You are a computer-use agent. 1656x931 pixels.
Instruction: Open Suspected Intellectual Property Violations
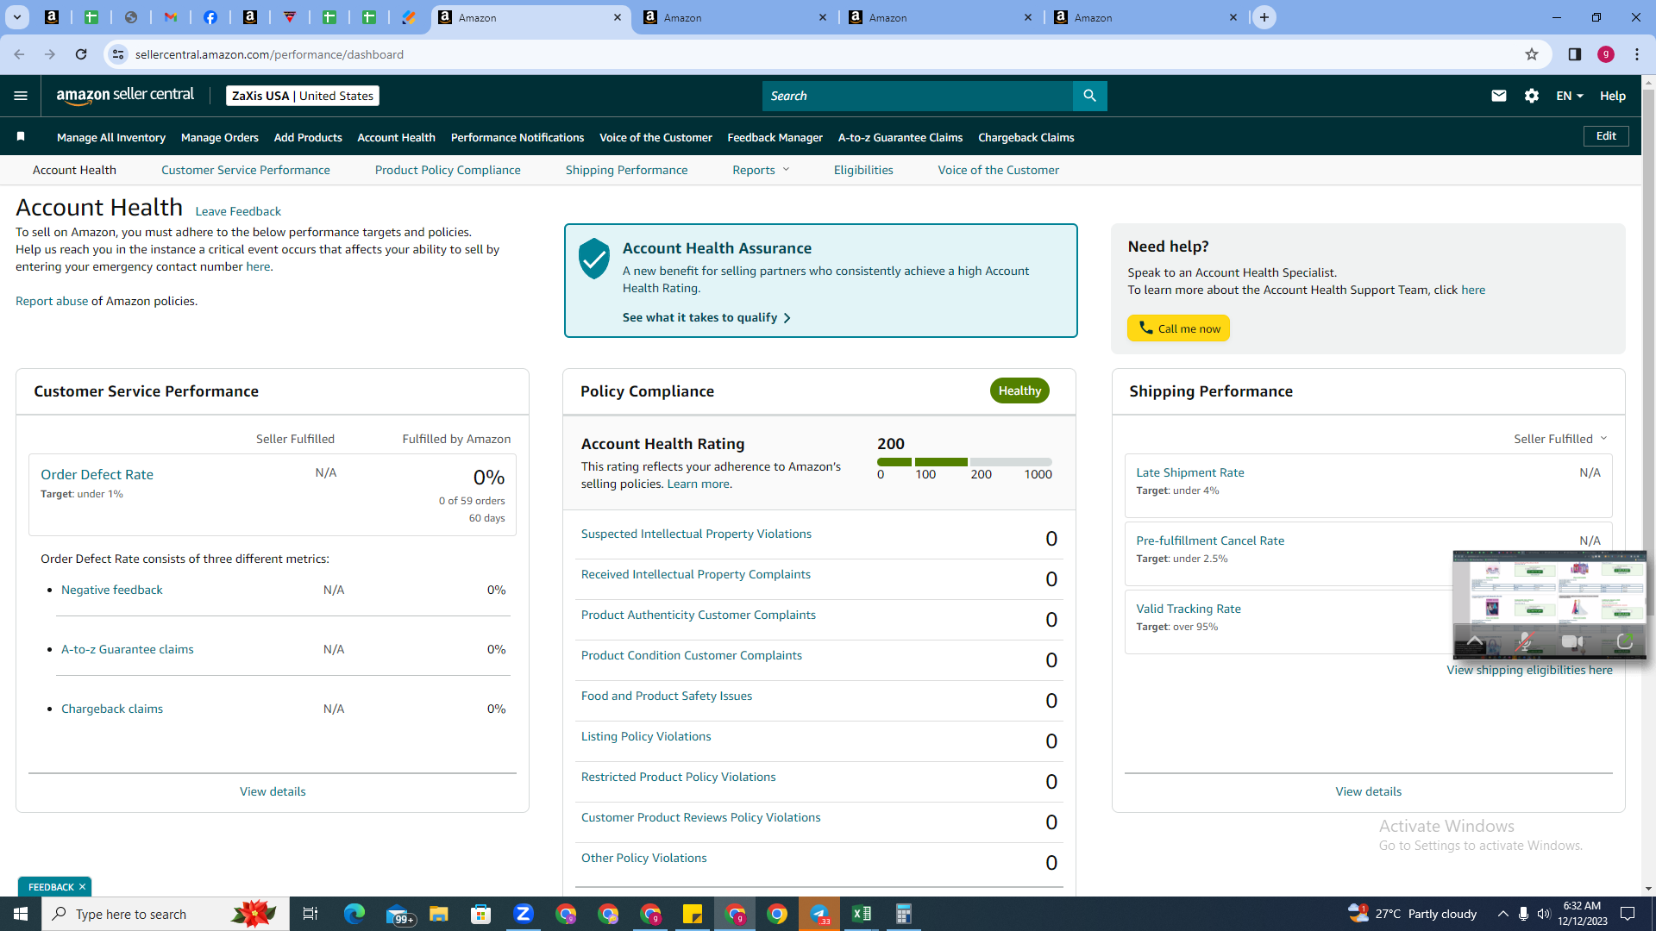click(696, 534)
